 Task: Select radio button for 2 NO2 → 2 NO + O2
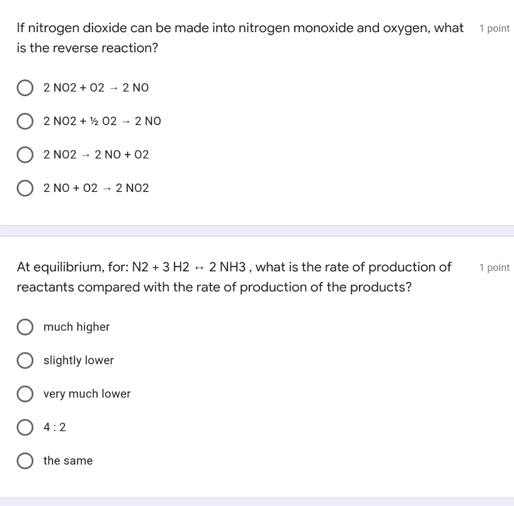click(25, 155)
